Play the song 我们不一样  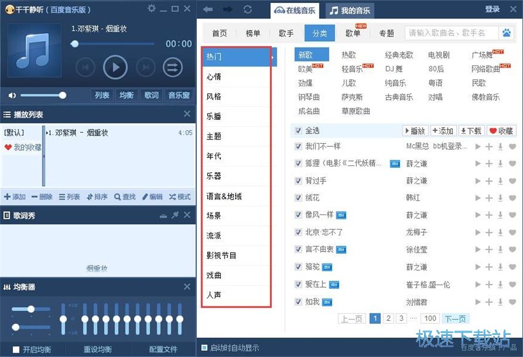(478, 146)
